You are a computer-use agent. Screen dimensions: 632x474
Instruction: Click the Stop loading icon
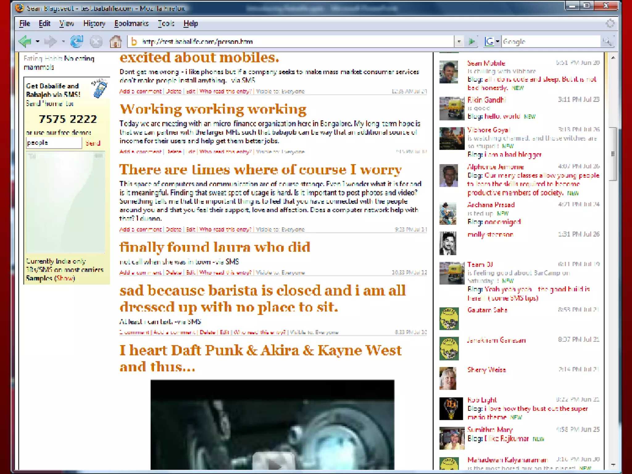click(96, 41)
